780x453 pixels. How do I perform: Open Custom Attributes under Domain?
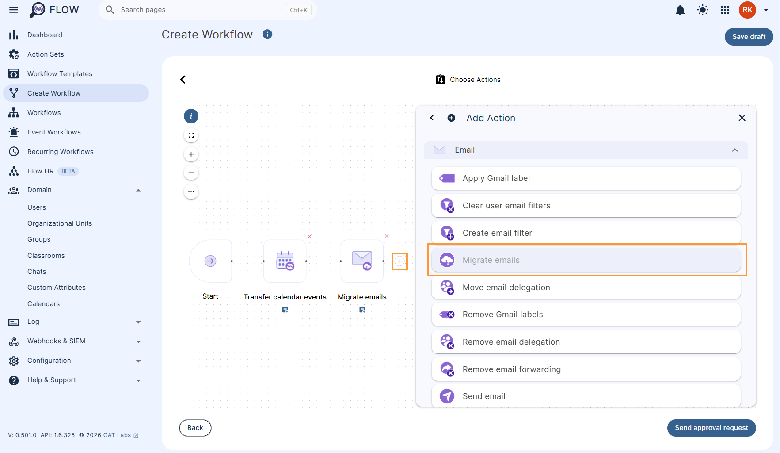click(57, 288)
